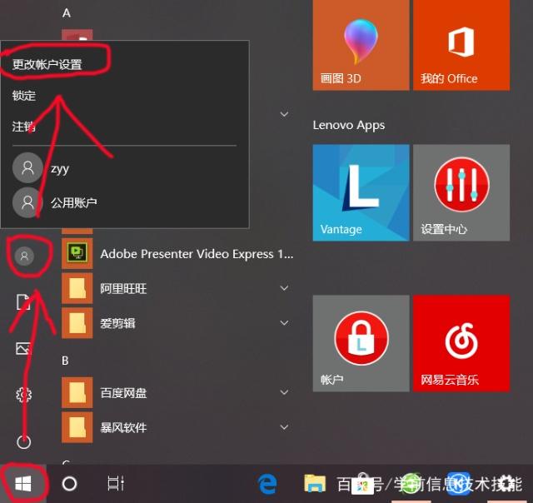This screenshot has width=533, height=503.
Task: Click the 百度网盘 folder icon
Action: [x=77, y=392]
